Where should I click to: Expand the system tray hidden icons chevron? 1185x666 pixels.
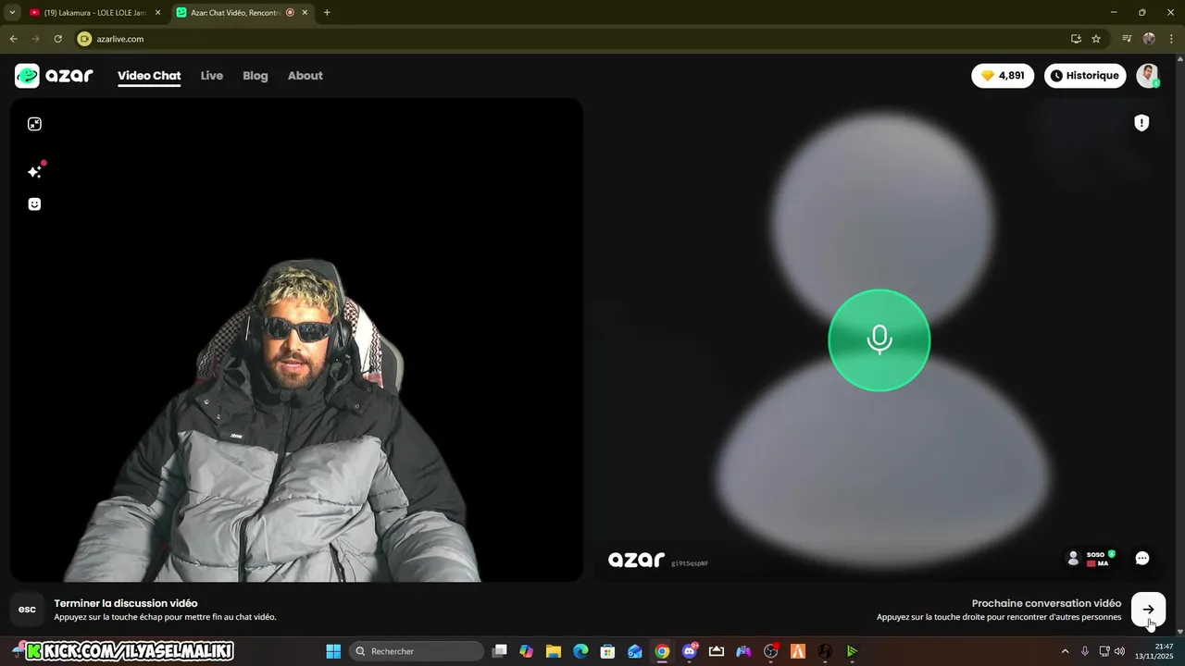pyautogui.click(x=1065, y=651)
